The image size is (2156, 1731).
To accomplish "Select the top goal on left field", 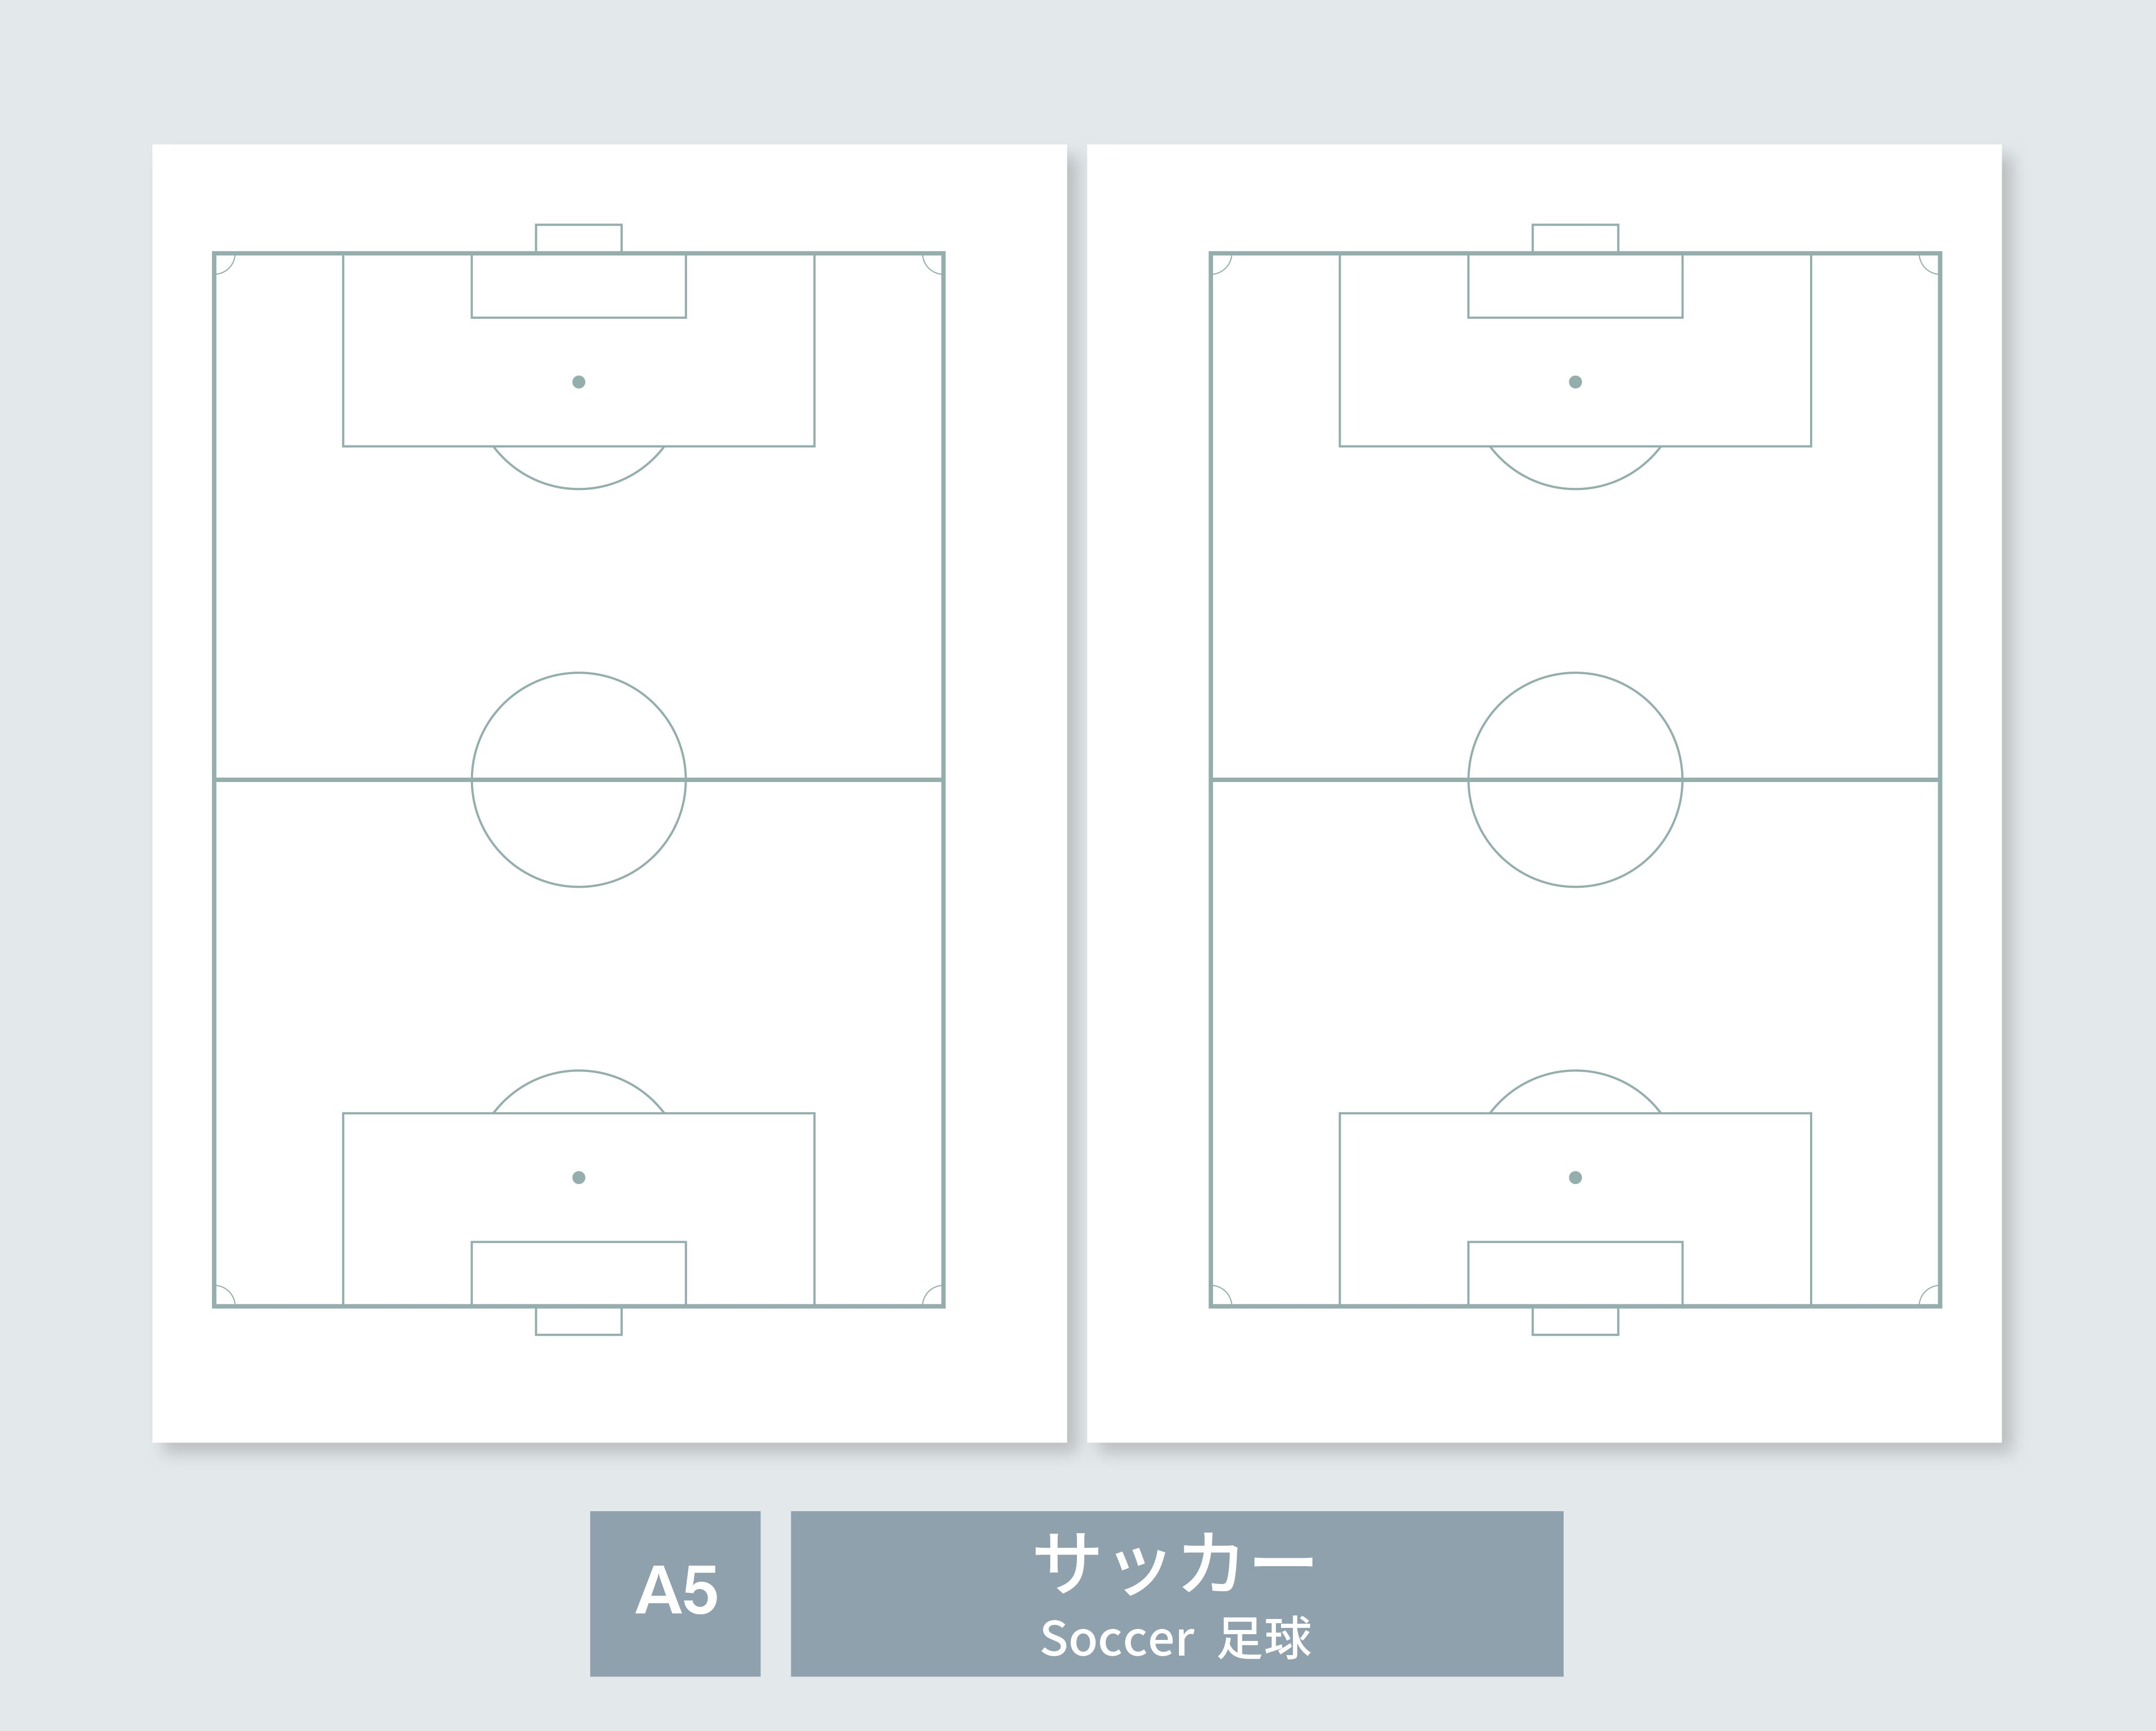I will [x=578, y=238].
